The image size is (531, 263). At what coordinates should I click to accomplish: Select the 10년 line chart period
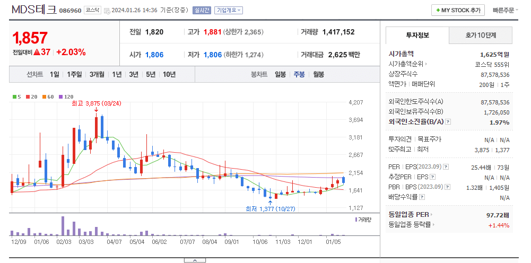[169, 74]
